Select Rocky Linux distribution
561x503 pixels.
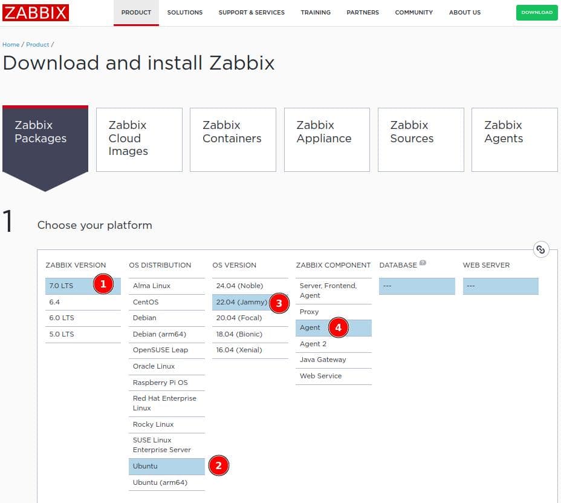pos(154,424)
